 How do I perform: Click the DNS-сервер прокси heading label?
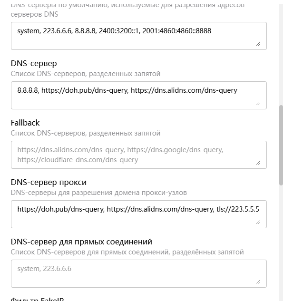point(49,182)
